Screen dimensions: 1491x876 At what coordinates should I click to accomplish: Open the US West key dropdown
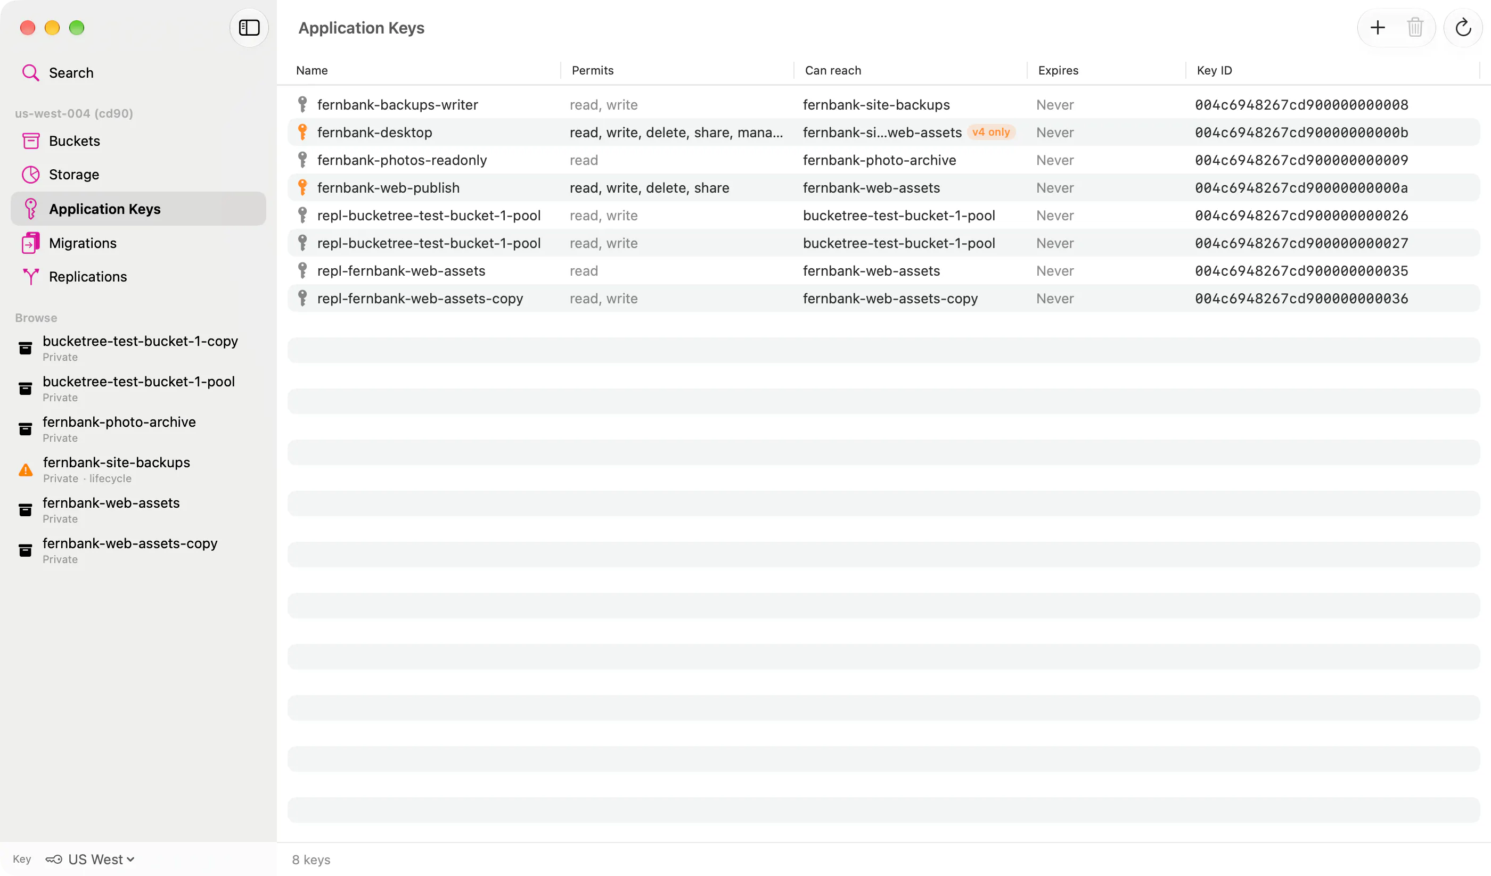pyautogui.click(x=90, y=859)
